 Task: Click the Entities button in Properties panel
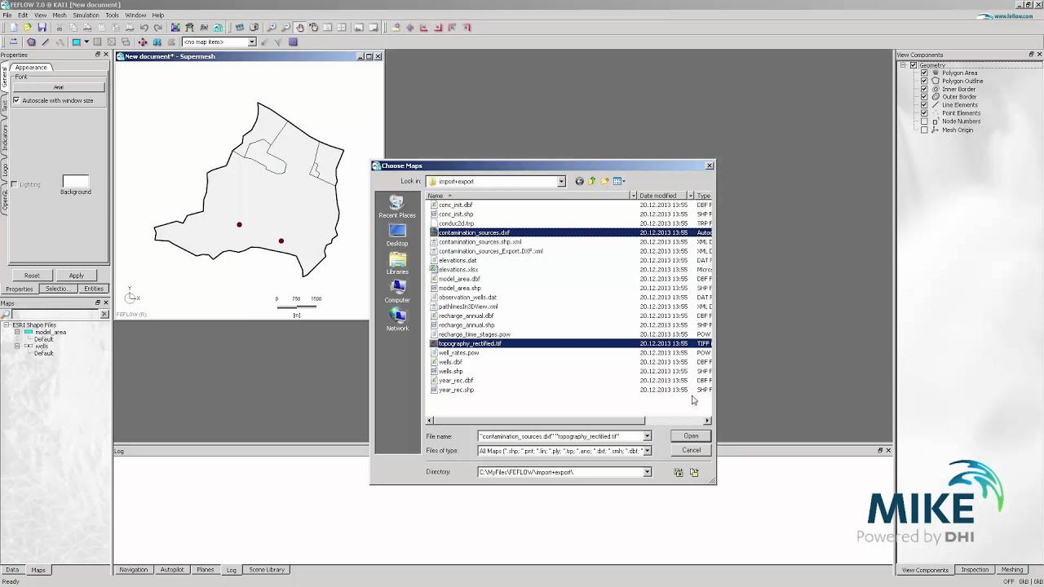pos(94,289)
